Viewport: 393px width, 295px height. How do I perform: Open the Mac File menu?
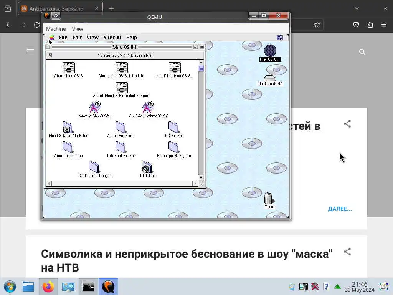coord(63,38)
